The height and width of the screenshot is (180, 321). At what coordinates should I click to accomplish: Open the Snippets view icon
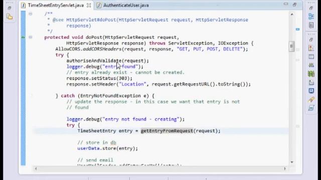tap(311, 82)
